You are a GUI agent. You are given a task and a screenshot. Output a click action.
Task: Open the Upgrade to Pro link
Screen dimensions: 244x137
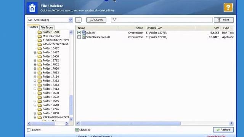[x=216, y=136]
